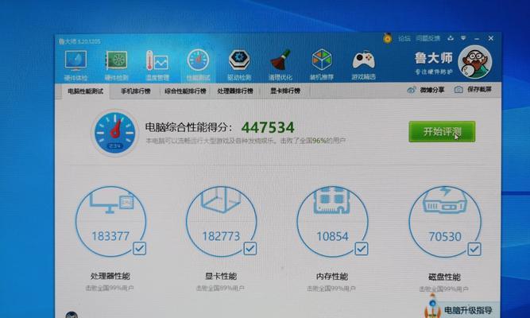This screenshot has width=530, height=318.
Task: Click the 磁盘性能 label text
Action: pos(444,277)
